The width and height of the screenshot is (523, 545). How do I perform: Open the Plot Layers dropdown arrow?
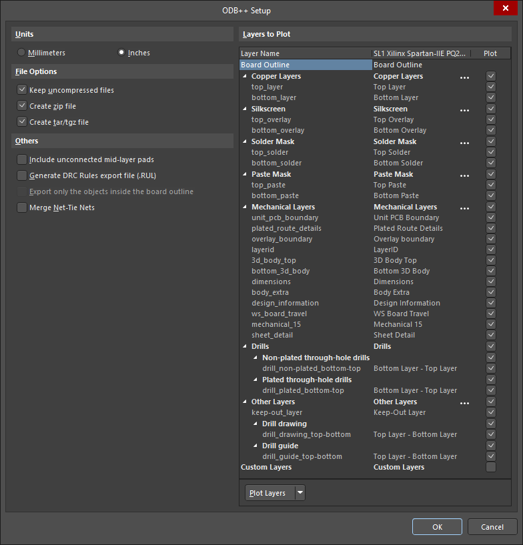coord(300,492)
